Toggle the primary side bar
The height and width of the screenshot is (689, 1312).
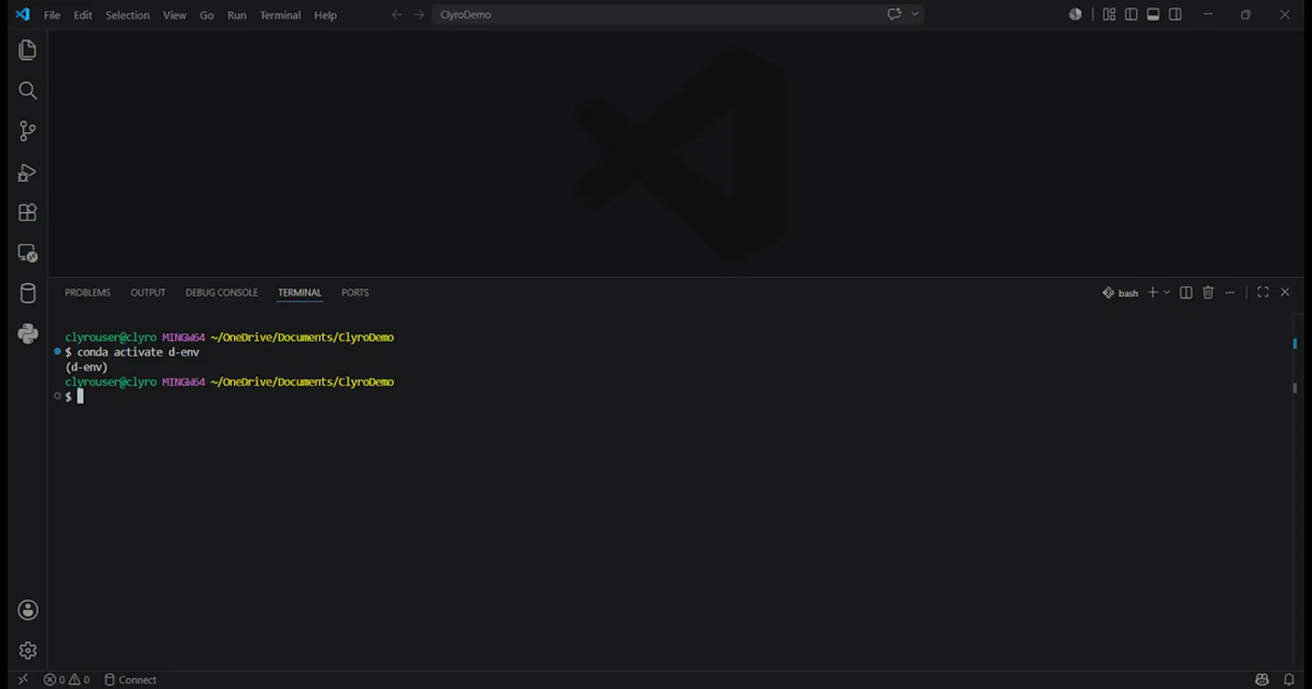coord(1132,15)
